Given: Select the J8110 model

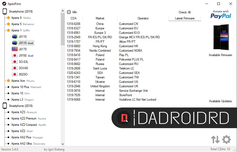Looking at the screenshot, I should pos(23,37).
